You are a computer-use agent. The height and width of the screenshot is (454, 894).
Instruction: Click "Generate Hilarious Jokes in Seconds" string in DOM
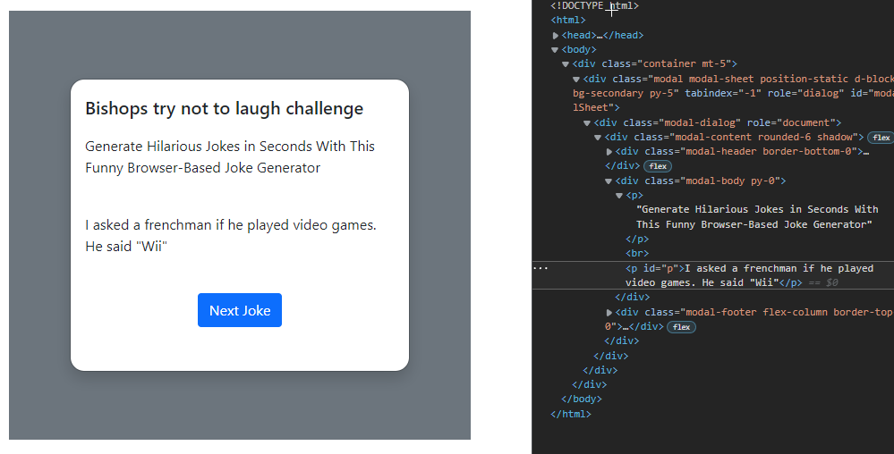click(757, 216)
